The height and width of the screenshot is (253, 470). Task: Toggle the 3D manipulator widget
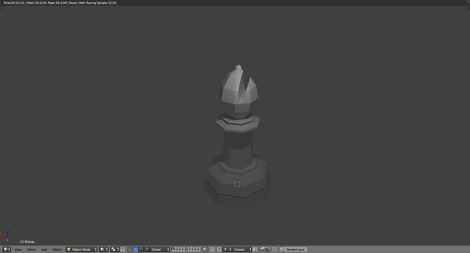[x=129, y=250]
